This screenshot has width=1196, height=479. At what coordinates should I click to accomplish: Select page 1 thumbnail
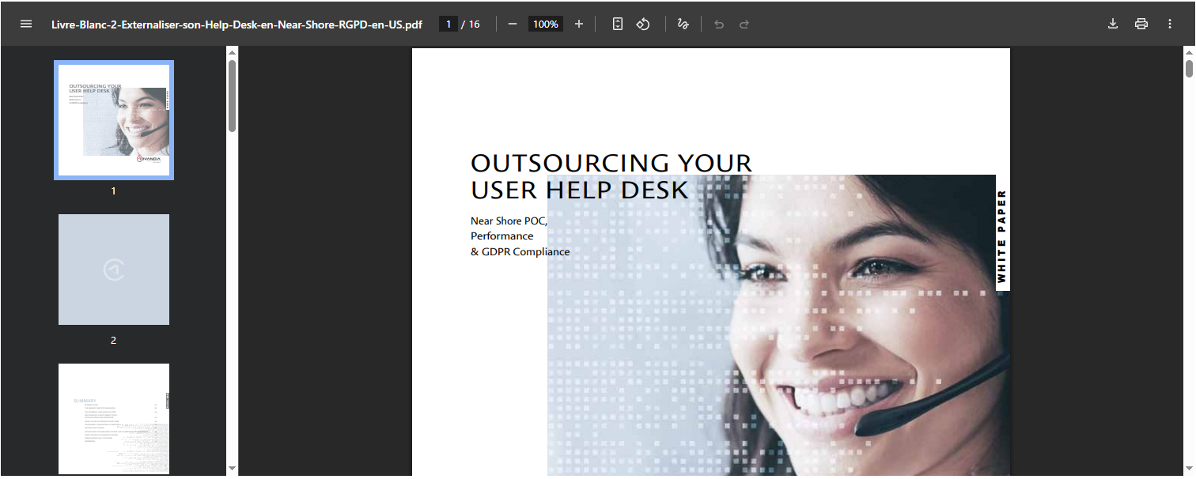(114, 120)
